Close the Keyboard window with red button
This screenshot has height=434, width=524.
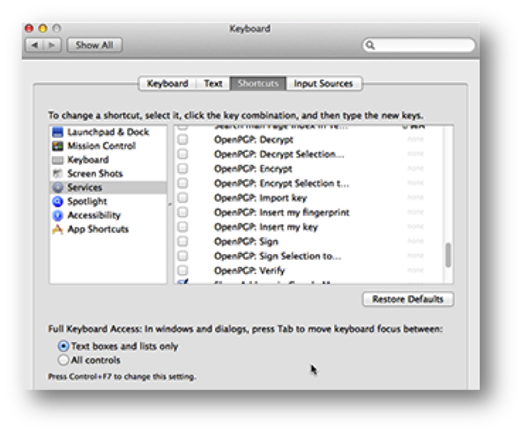coord(29,29)
